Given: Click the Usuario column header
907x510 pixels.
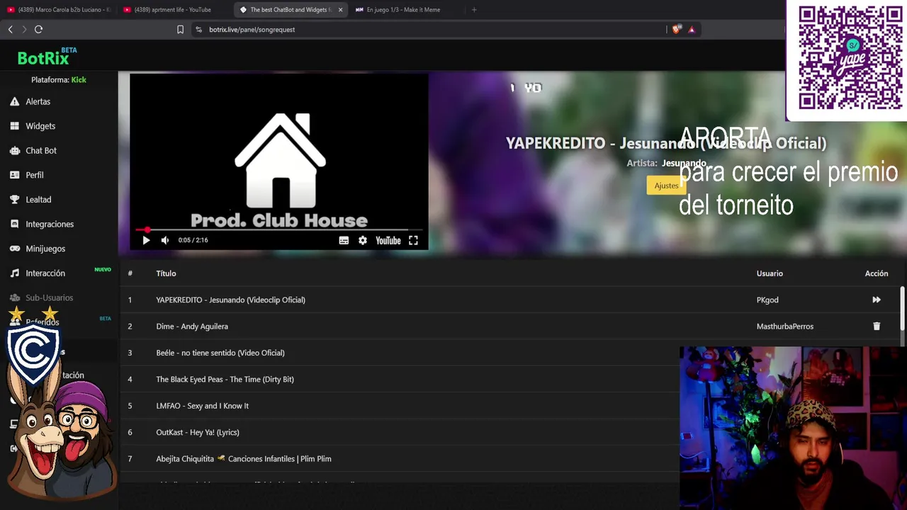Looking at the screenshot, I should click(770, 273).
